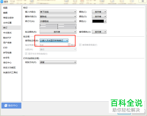
Task: Open the 使用批注框 dropdown
Action: click(x=54, y=40)
